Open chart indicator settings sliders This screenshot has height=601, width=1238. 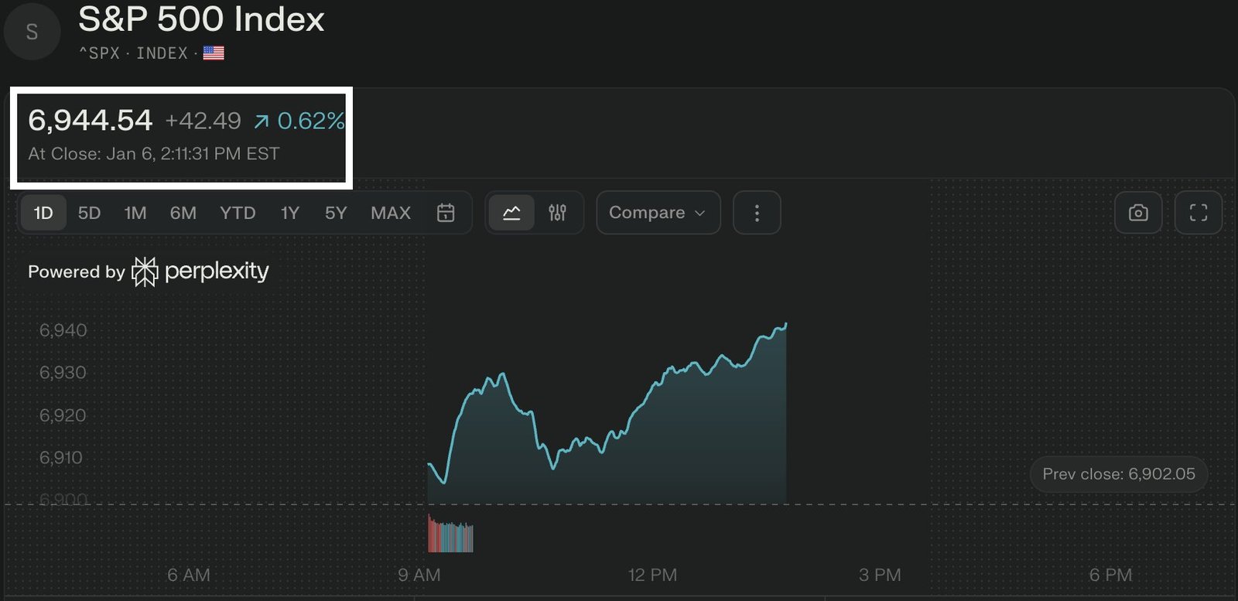point(557,213)
